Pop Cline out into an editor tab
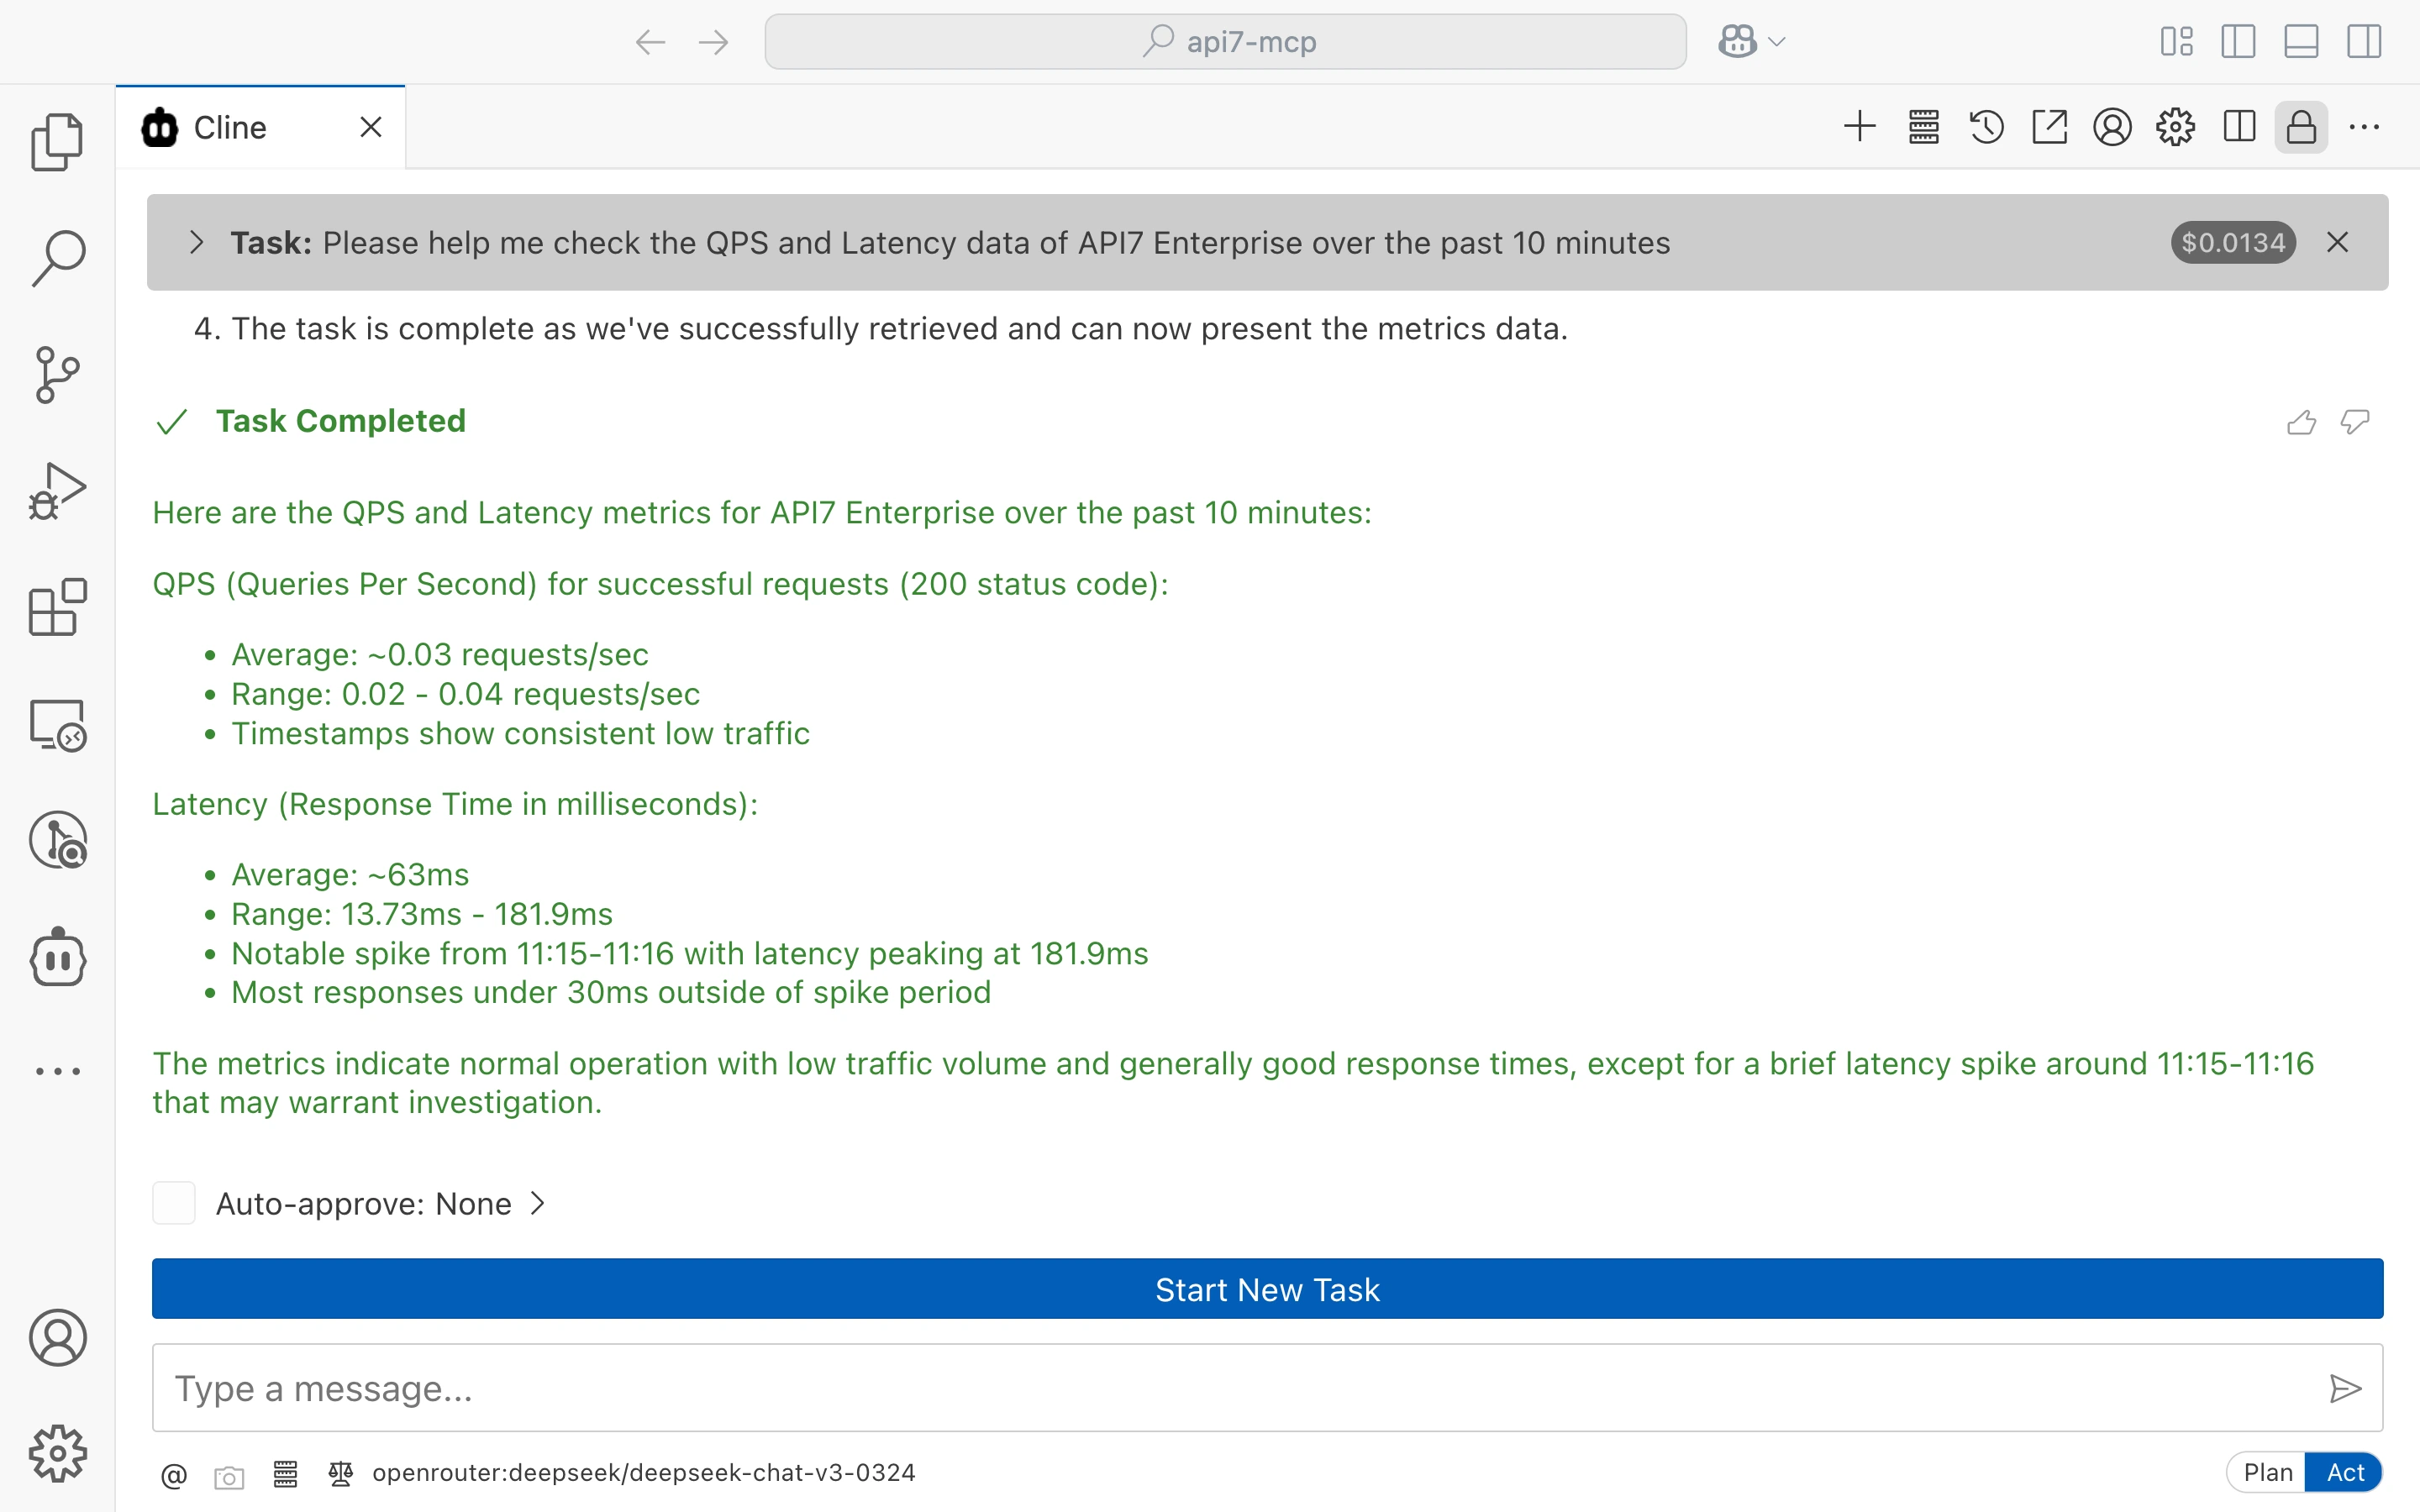This screenshot has height=1512, width=2420. pos(2049,127)
